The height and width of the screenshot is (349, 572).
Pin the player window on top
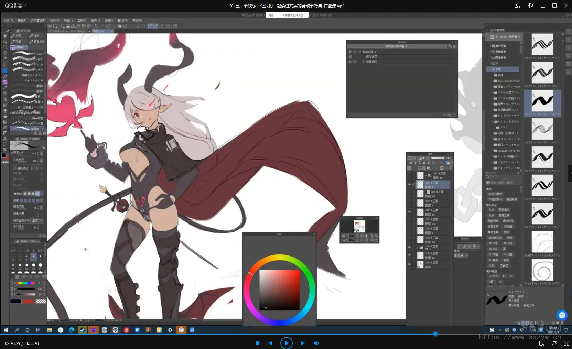point(530,6)
